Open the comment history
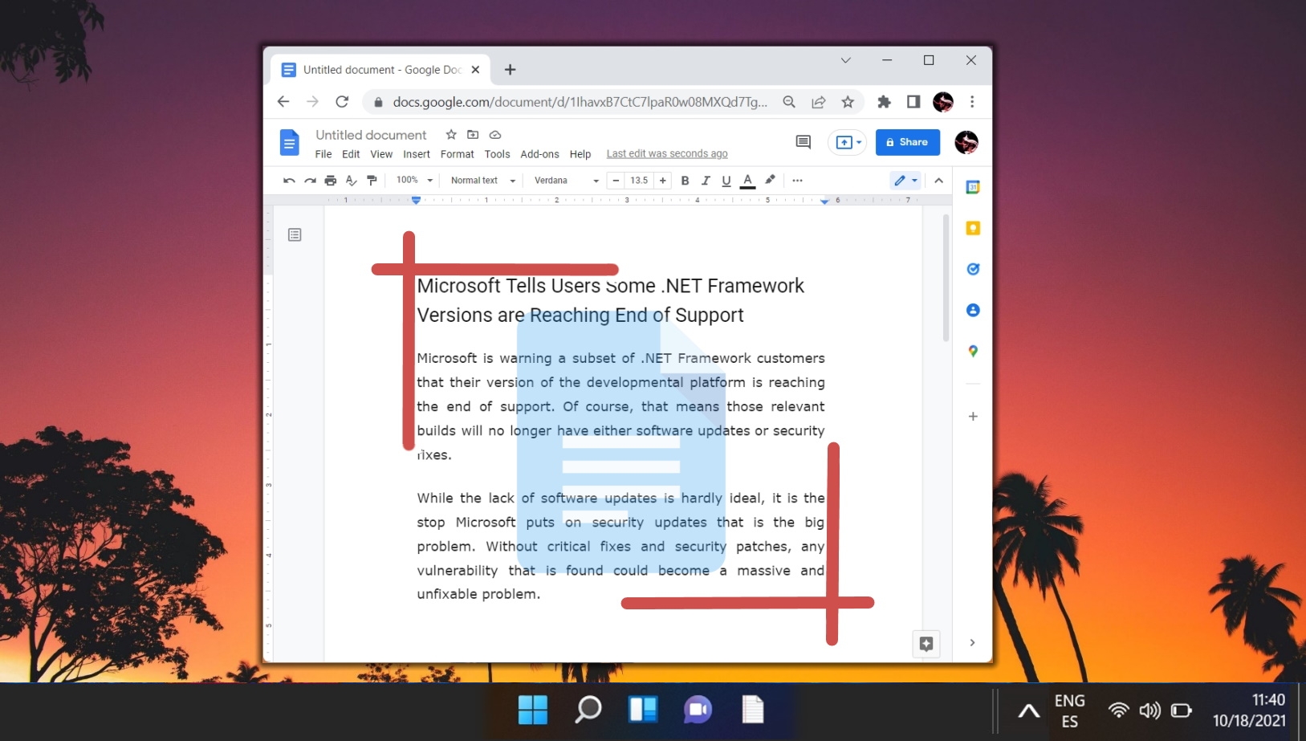1306x741 pixels. (802, 142)
